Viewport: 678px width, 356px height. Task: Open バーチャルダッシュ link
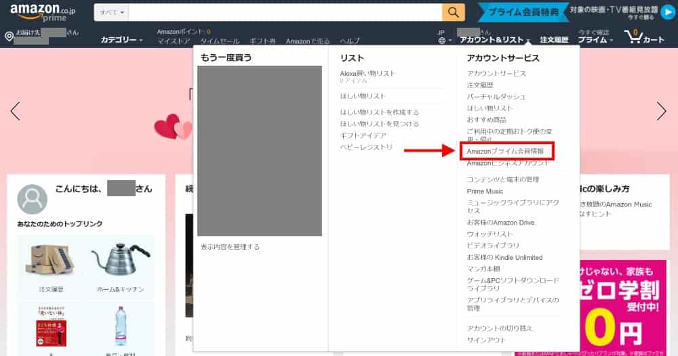pyautogui.click(x=496, y=97)
